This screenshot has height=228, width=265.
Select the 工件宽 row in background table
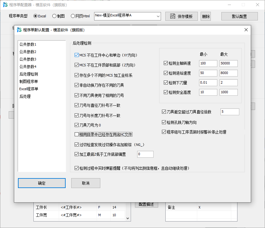(80, 215)
